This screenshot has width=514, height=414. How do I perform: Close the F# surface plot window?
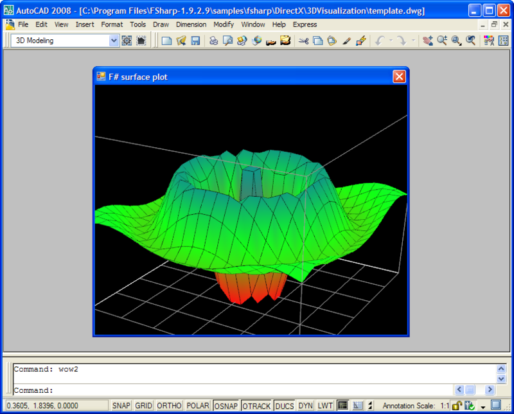point(399,76)
